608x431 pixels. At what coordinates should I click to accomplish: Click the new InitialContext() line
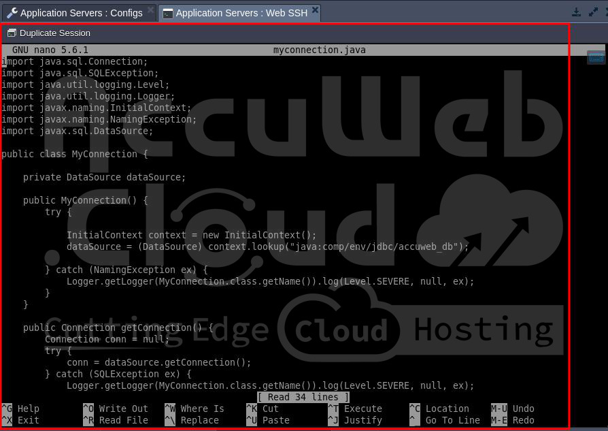(191, 235)
